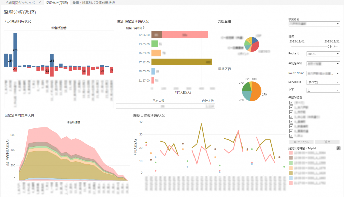Click the tall blue bar labeled 420

click(x=15, y=50)
